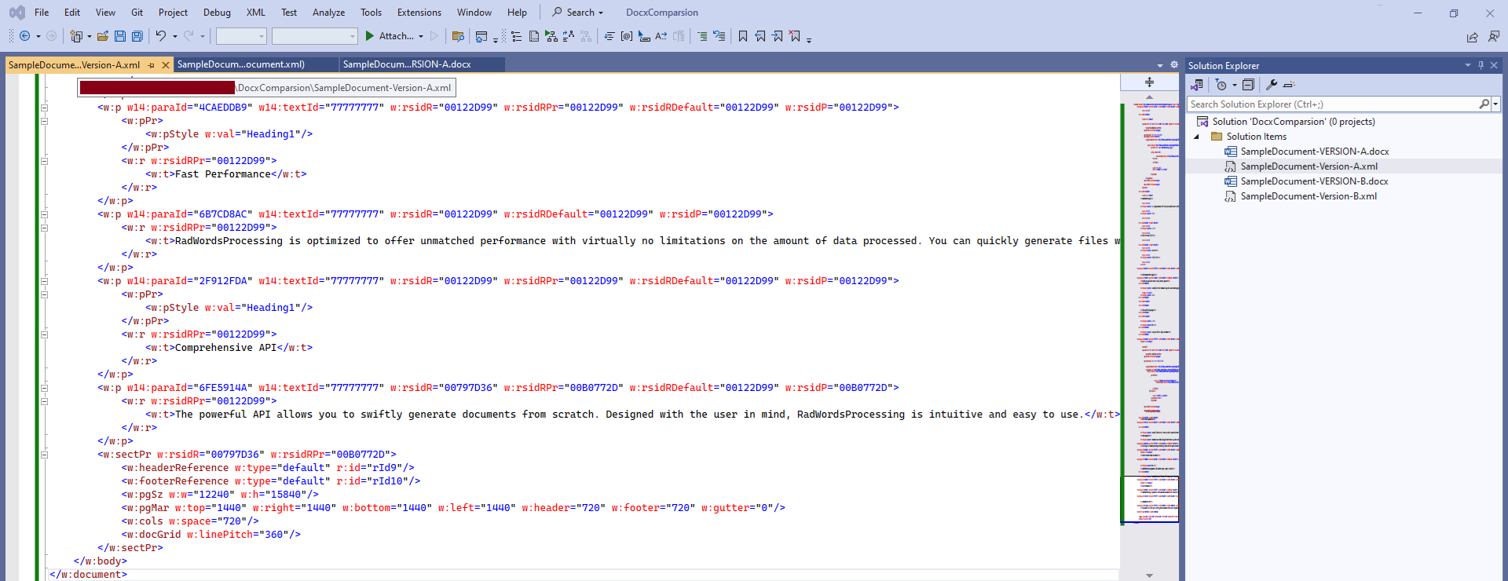Click the Comment out selected lines icon
The image size is (1508, 581).
702,36
